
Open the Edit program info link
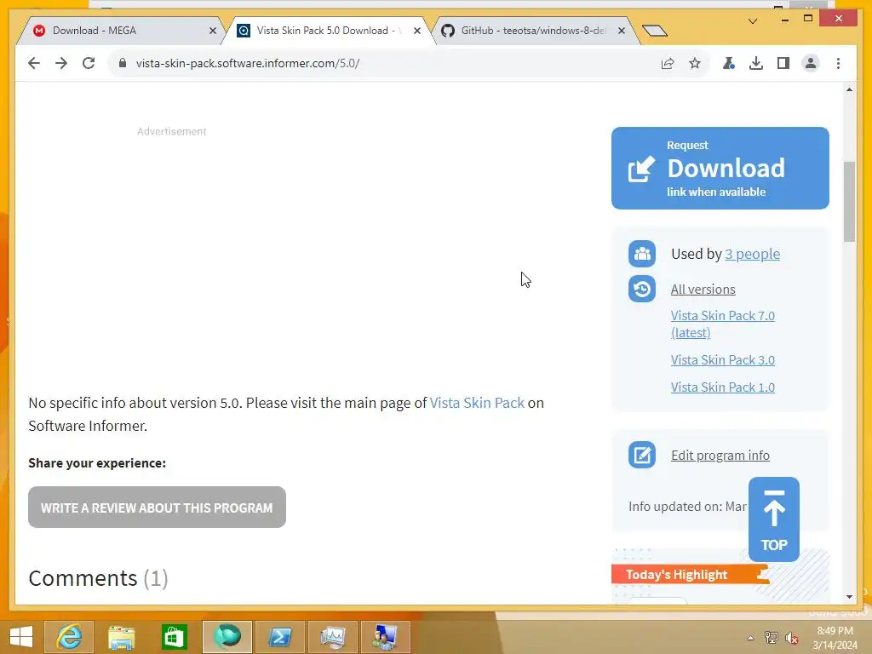point(720,456)
